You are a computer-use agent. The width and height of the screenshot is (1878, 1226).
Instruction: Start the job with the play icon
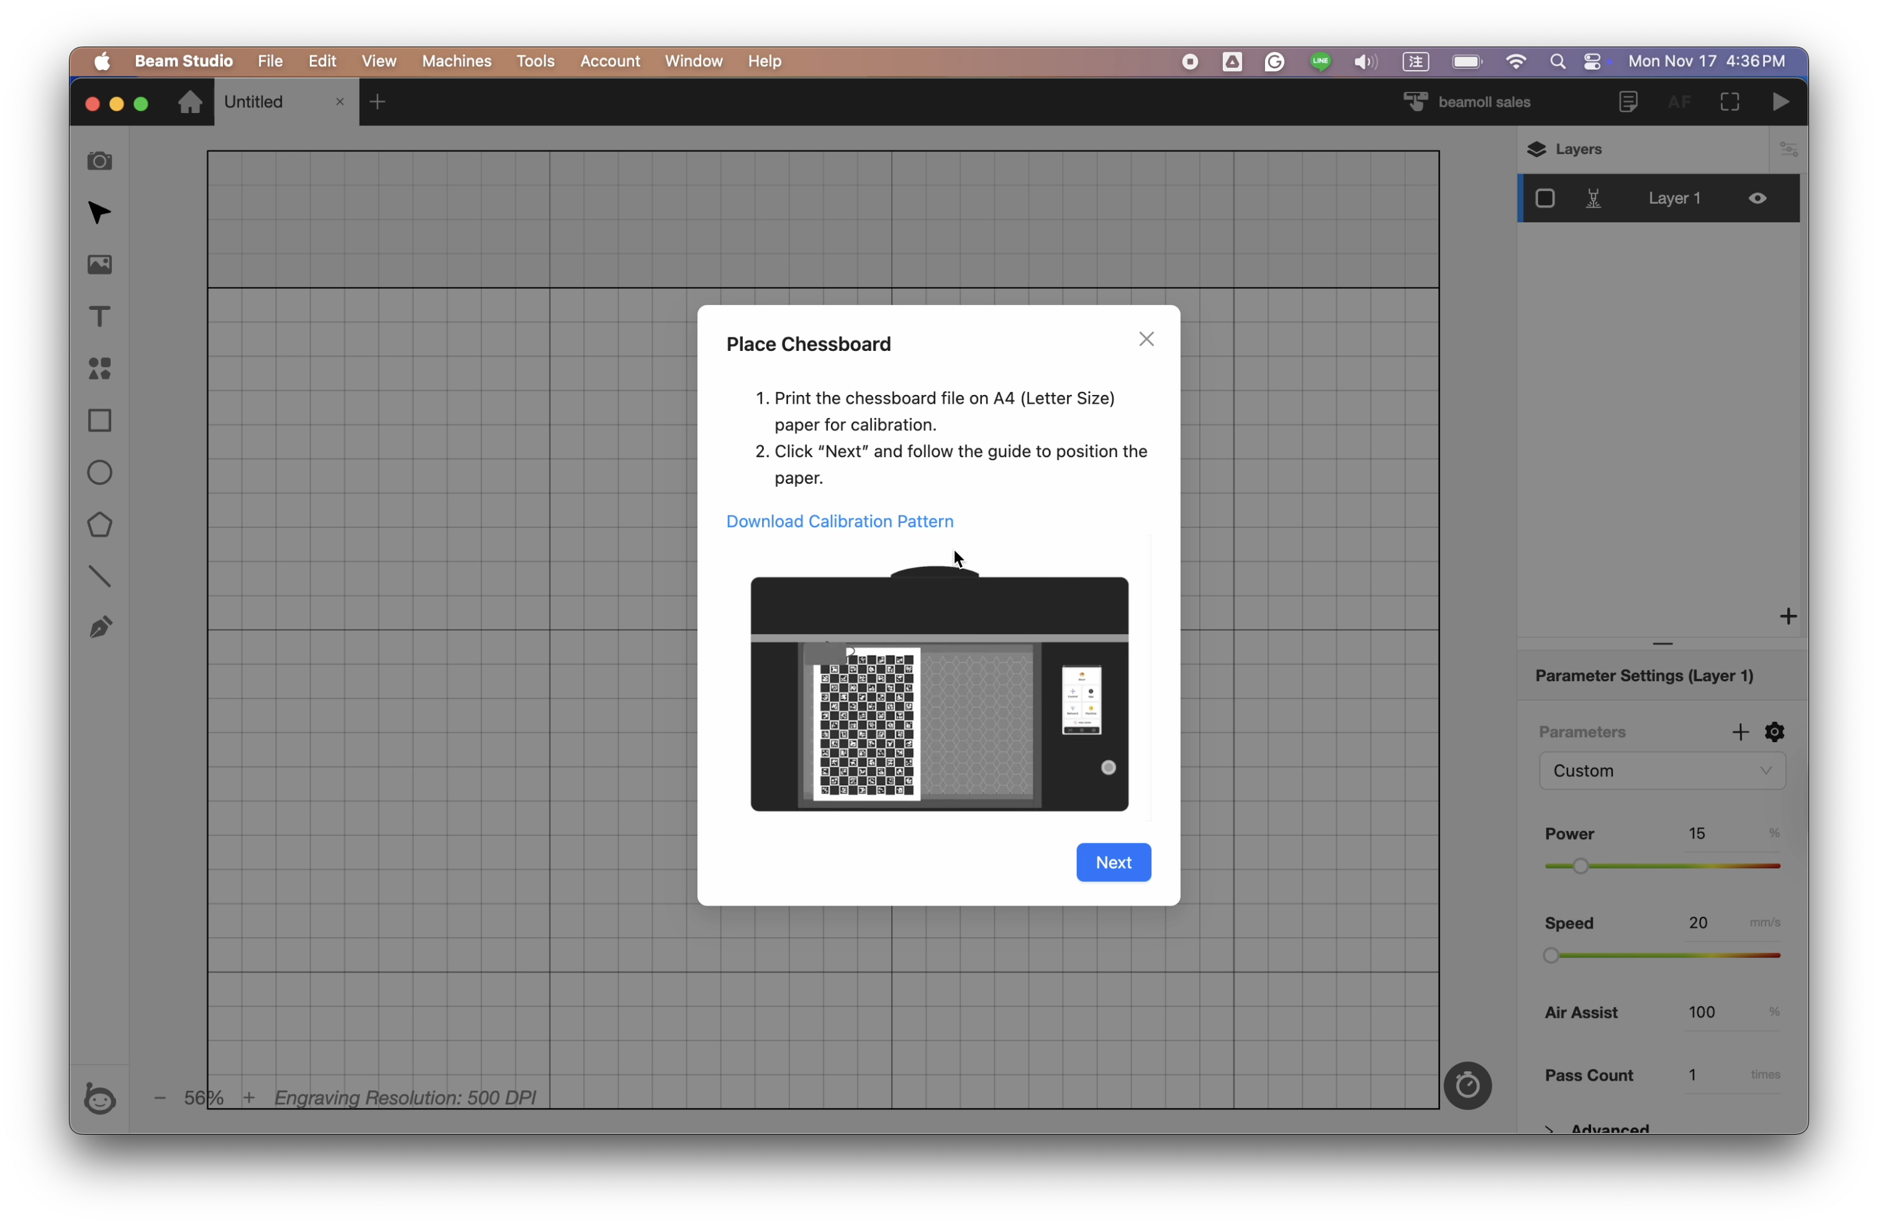(x=1781, y=102)
